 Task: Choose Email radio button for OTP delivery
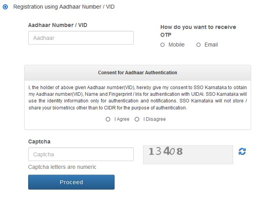(x=198, y=45)
